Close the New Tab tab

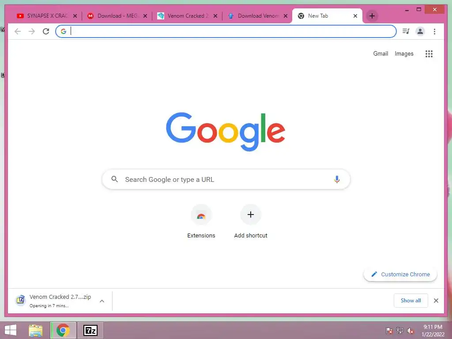click(x=355, y=16)
